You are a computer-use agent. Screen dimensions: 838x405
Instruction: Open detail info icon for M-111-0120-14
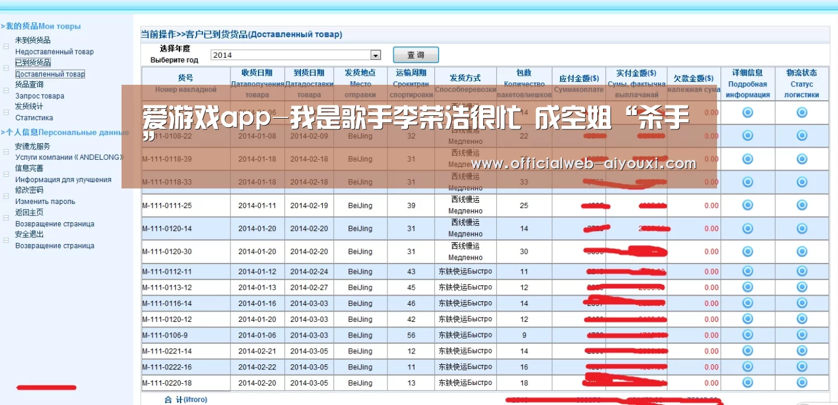[x=747, y=228]
